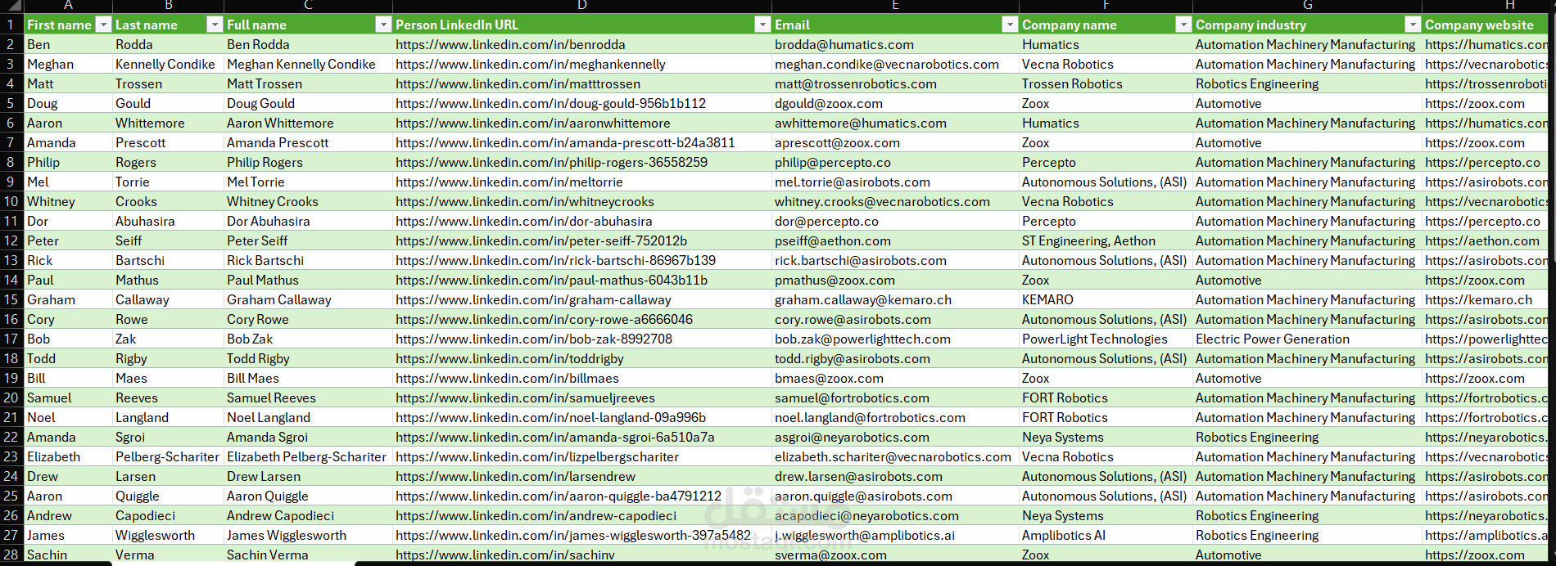Screen dimensions: 1556x566
Task: Click the email 'bob.zak@powerlighttech.com'
Action: coord(895,339)
